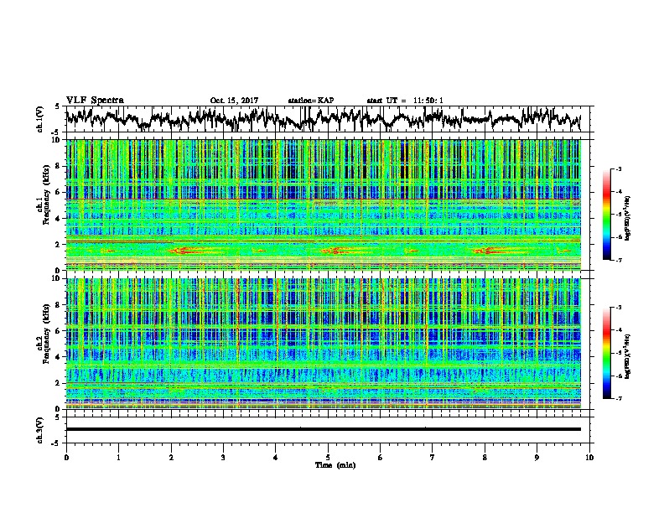Click the "10" tick on the time axis

point(589,458)
